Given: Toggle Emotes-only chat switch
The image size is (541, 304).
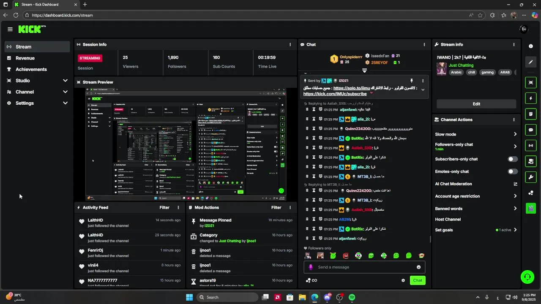Looking at the screenshot, I should pos(513,171).
